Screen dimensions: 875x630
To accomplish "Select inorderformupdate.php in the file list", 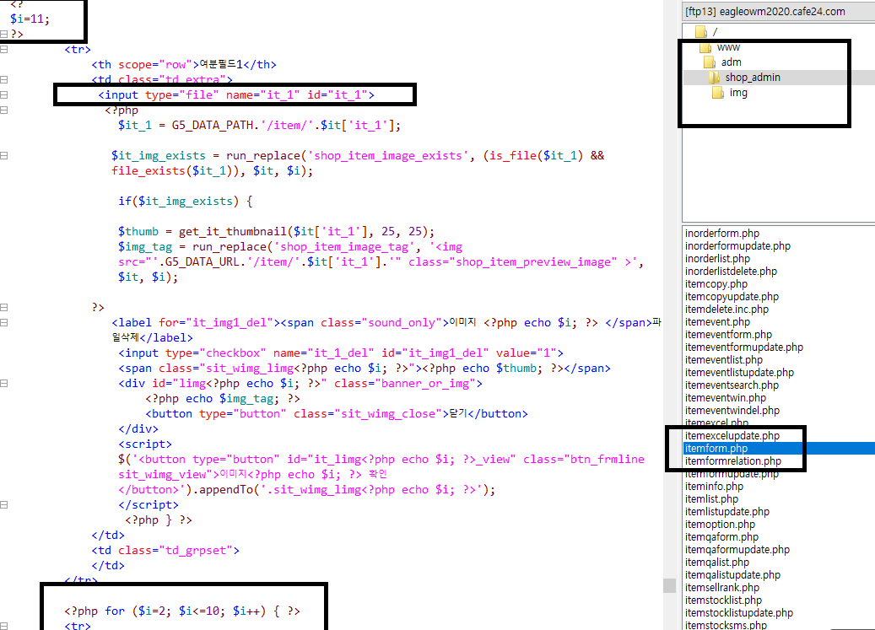I will click(737, 246).
